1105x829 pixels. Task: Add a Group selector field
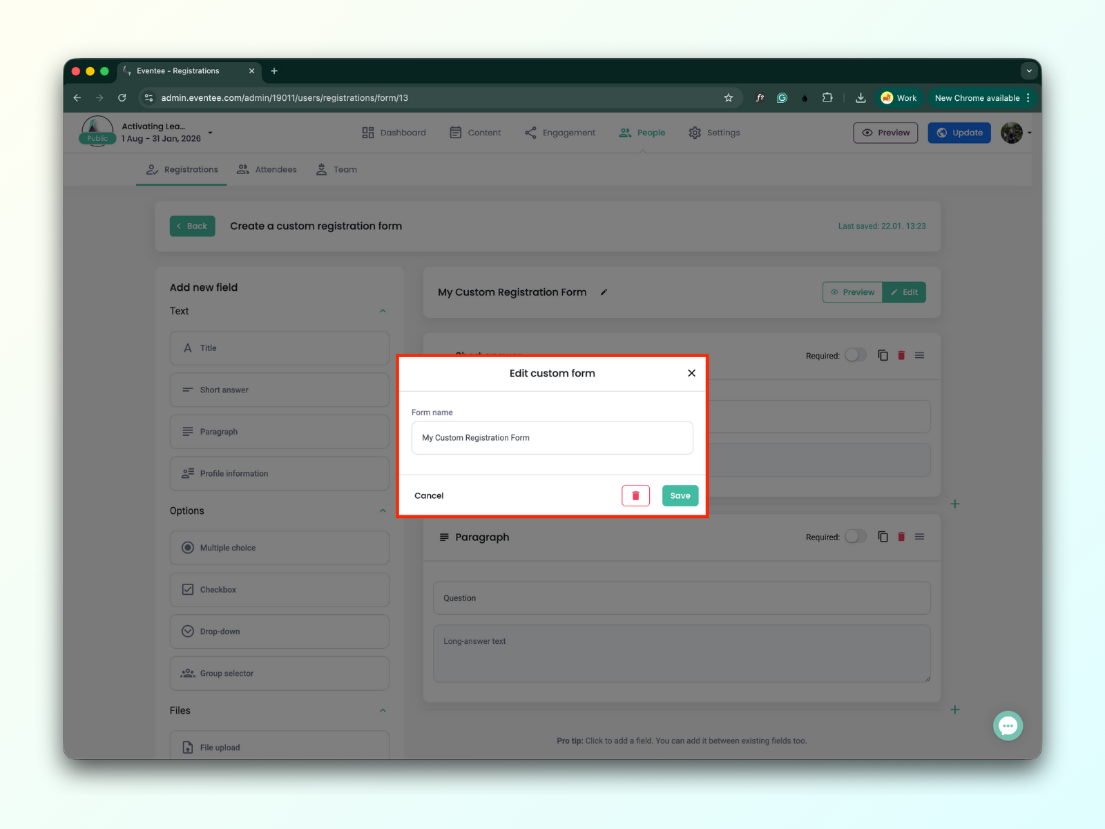pos(280,674)
